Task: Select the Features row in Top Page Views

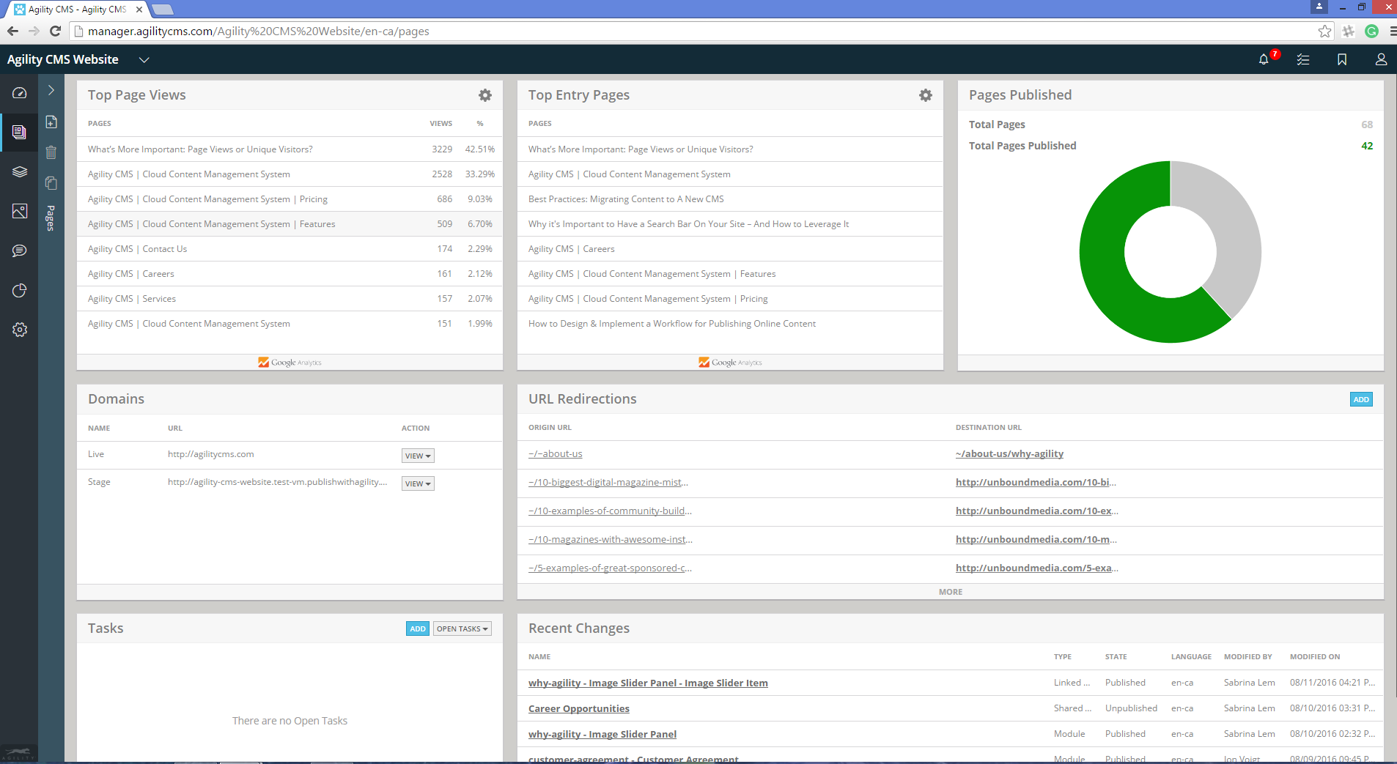Action: point(290,224)
